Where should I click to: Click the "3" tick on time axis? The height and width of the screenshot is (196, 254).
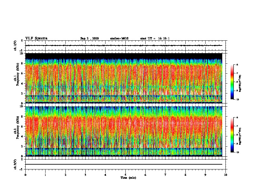click(85, 175)
